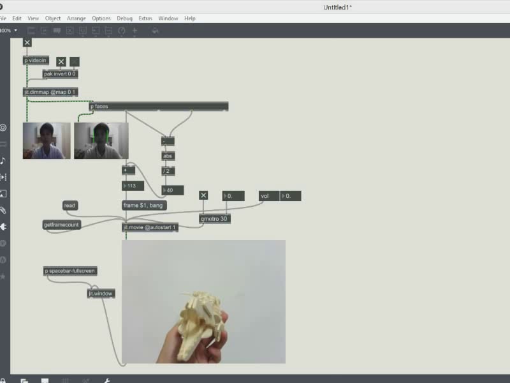Open the Debug menu
The image size is (510, 383).
point(124,19)
